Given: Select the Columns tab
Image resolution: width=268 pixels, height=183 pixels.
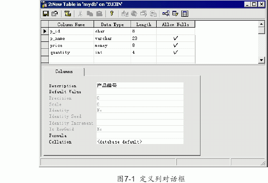Looking at the screenshot, I should pyautogui.click(x=64, y=72).
